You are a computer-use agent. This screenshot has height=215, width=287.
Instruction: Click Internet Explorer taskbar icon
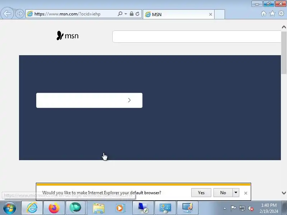click(x=32, y=208)
